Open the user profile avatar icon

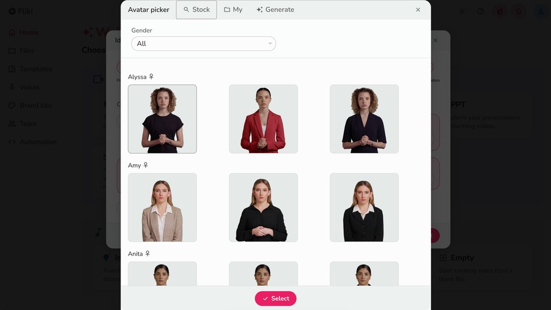coord(541,11)
